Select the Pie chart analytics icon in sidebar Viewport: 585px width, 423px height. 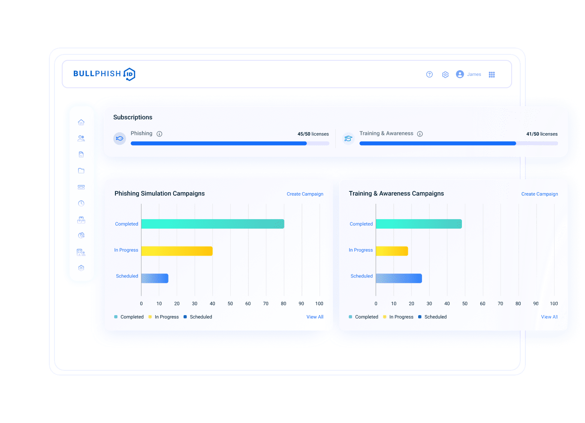coord(81,235)
